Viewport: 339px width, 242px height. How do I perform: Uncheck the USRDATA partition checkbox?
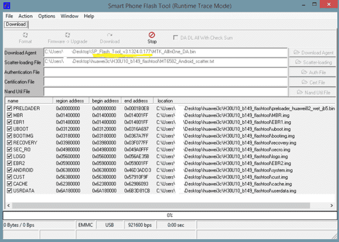[x=9, y=190]
